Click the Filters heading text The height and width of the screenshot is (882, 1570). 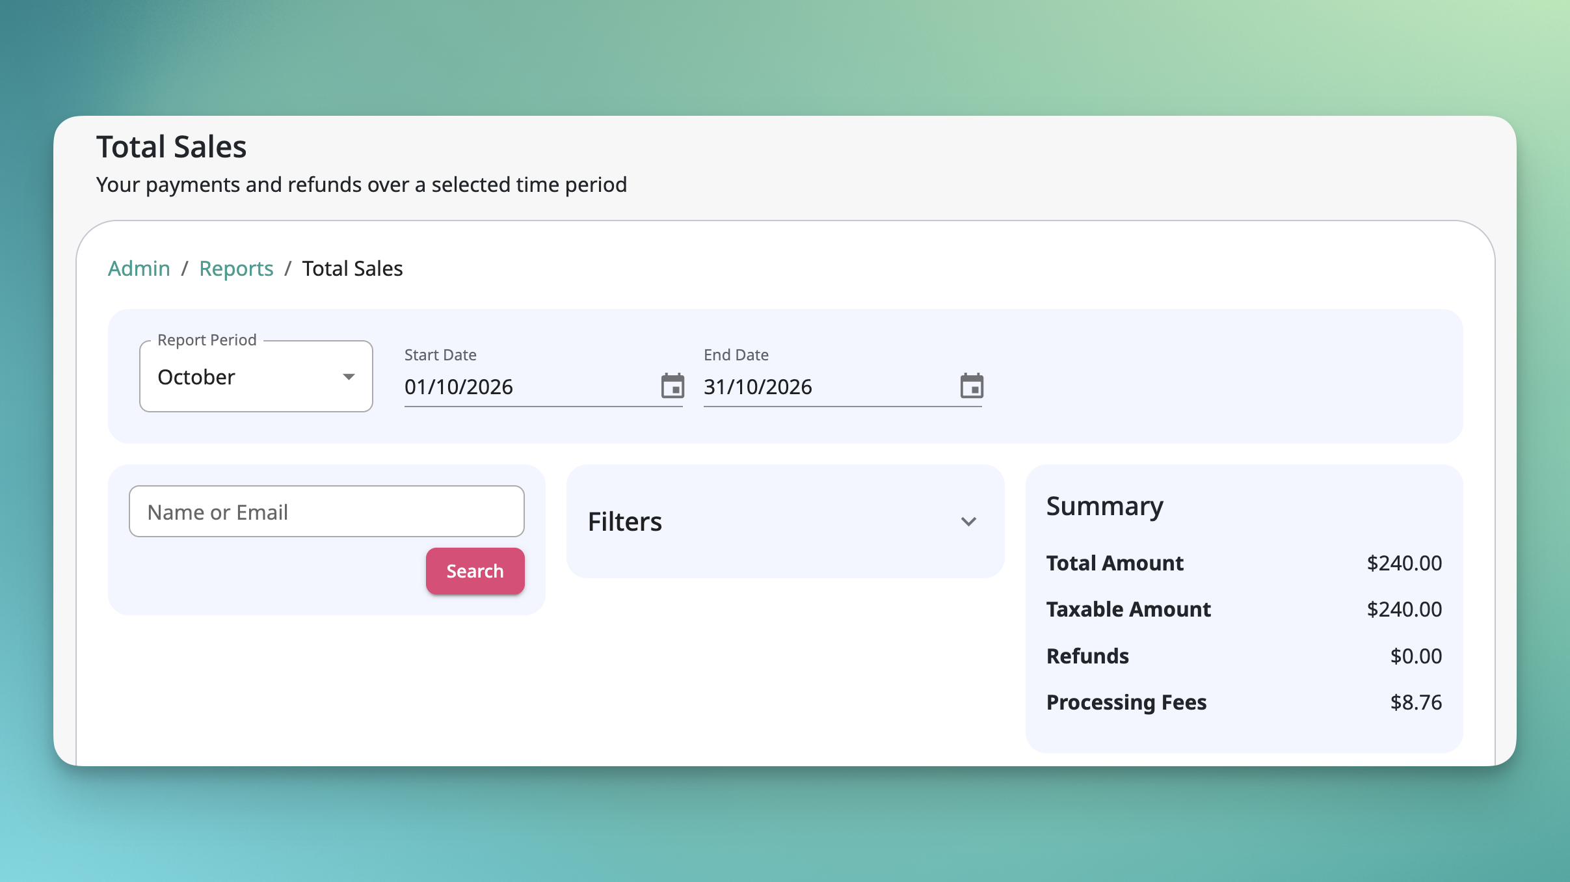point(624,522)
